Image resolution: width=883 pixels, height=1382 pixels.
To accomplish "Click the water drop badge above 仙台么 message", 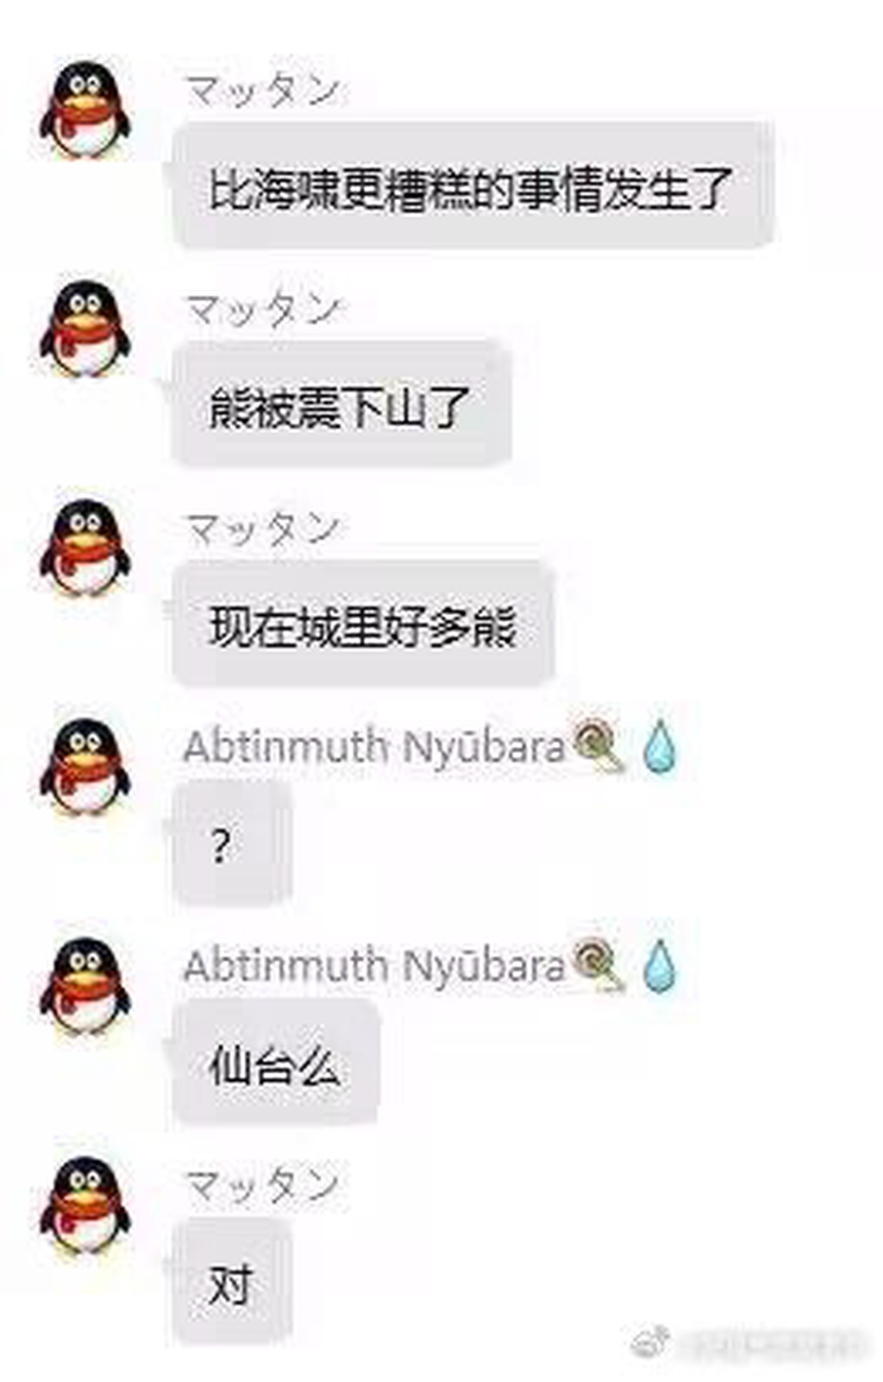I will [660, 964].
